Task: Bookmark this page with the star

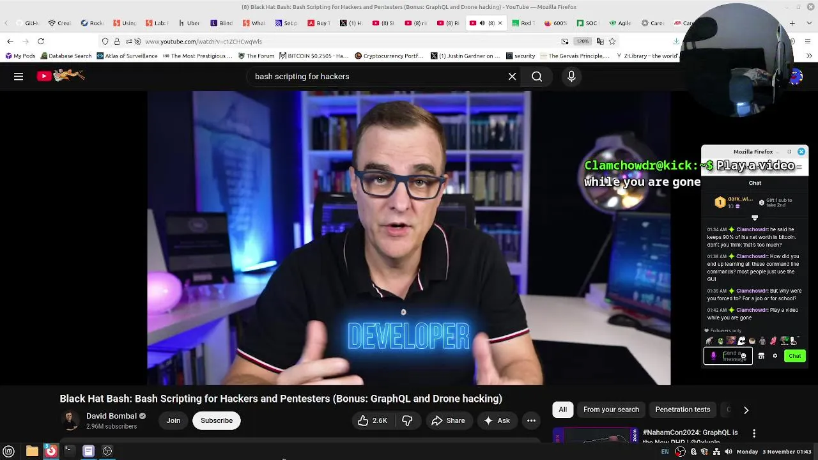Action: pyautogui.click(x=612, y=41)
